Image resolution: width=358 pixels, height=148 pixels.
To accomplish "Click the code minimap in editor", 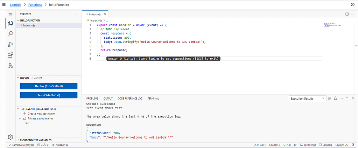I will pos(332,25).
